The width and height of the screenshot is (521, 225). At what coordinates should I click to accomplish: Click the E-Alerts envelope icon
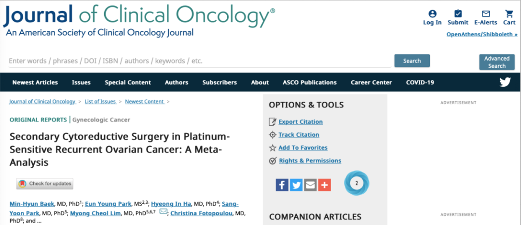(486, 14)
